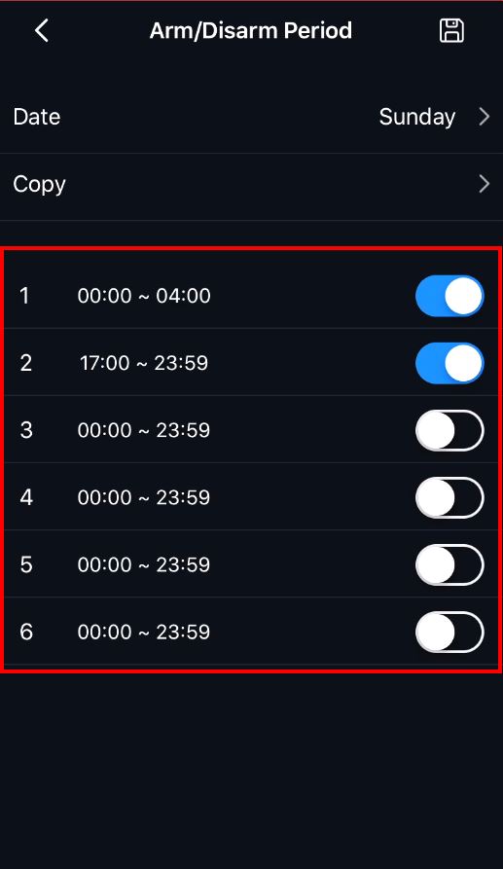Tap the back arrow icon
The image size is (503, 869).
(x=42, y=30)
